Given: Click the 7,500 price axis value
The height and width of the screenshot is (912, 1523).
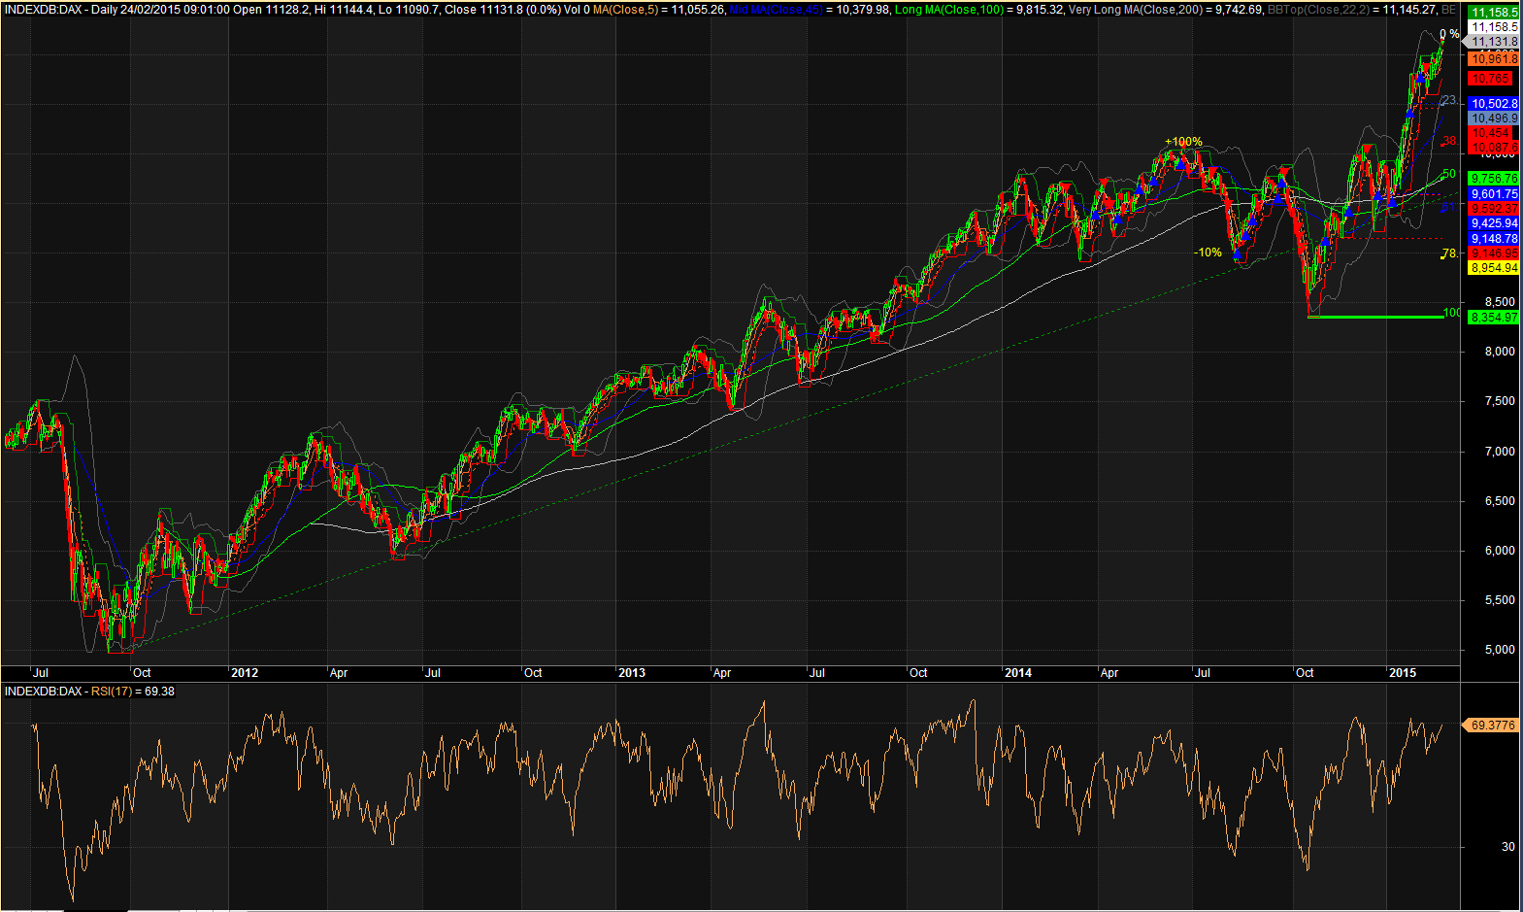Looking at the screenshot, I should coord(1500,401).
